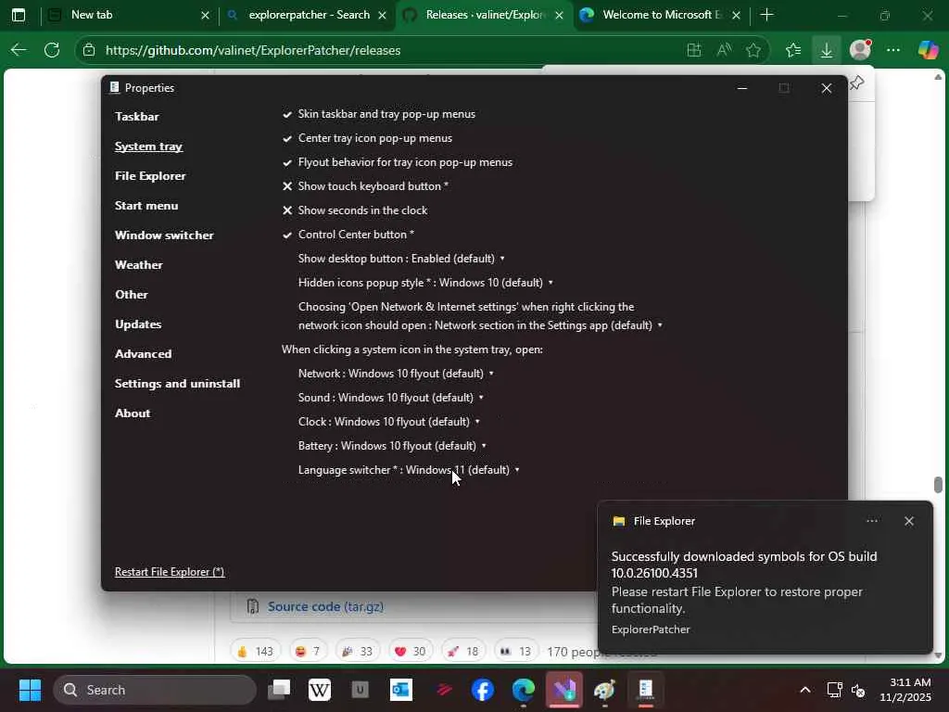Close the File Explorer notification
This screenshot has height=712, width=949.
909,521
